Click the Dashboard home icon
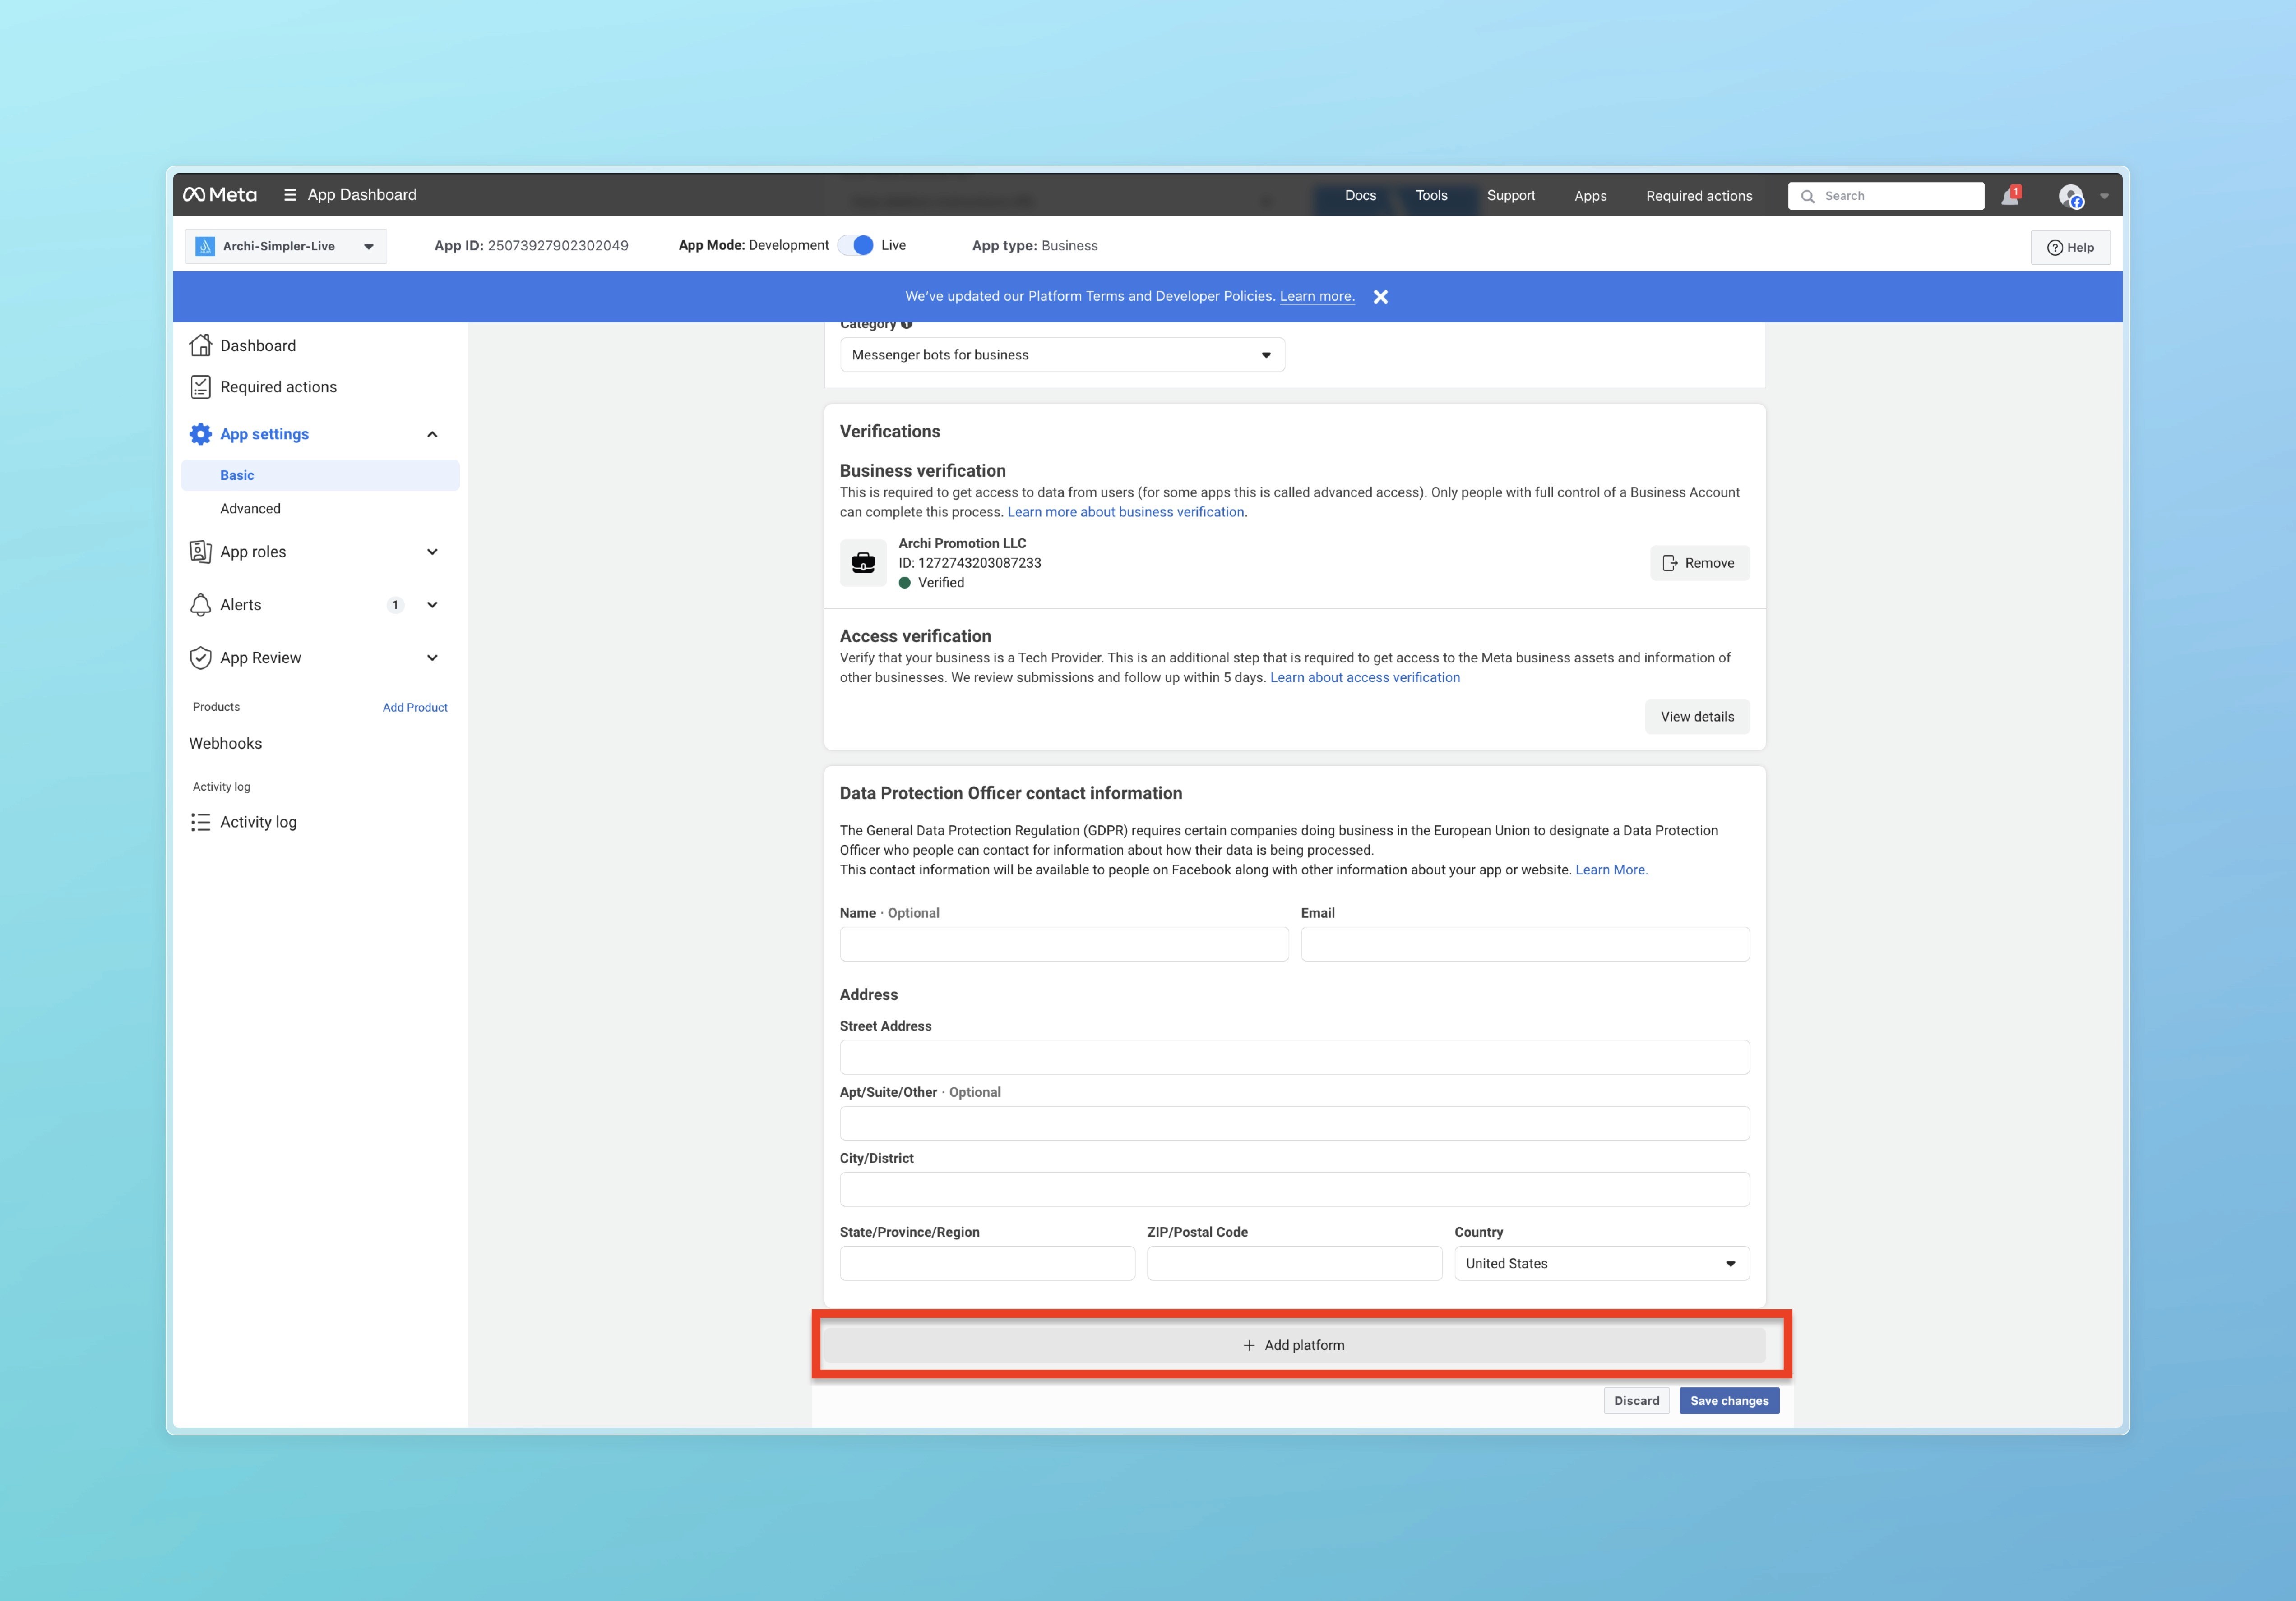The width and height of the screenshot is (2296, 1601). [201, 345]
